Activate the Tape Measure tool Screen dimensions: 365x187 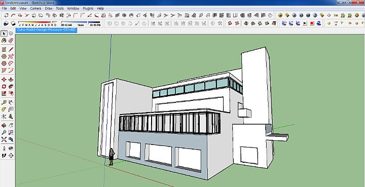point(4,102)
